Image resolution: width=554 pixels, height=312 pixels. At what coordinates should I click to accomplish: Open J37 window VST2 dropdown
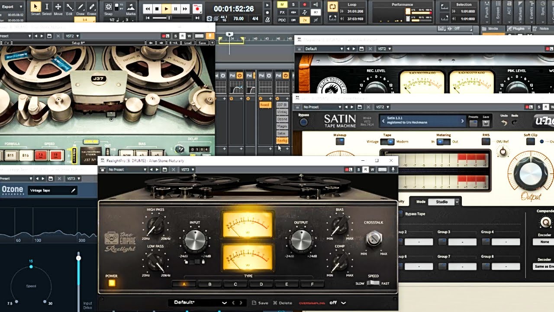tap(71, 36)
